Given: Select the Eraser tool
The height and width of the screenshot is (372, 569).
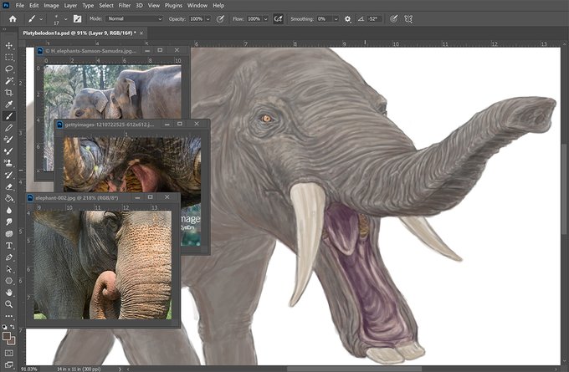Looking at the screenshot, I should pos(9,186).
